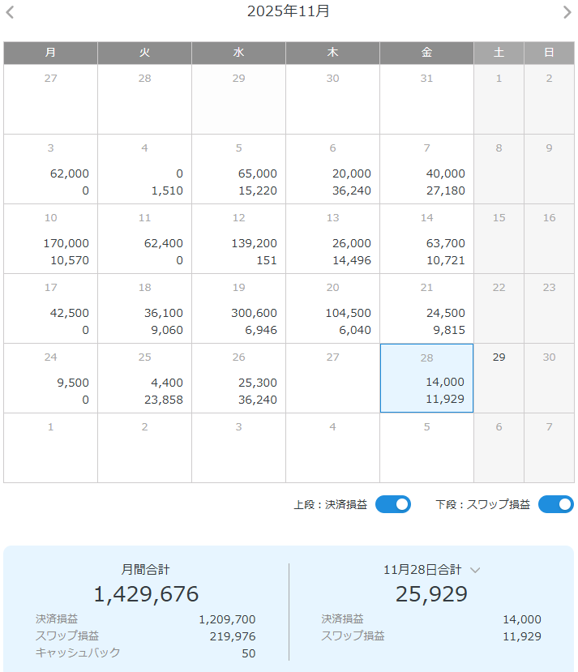Screen dimensions: 578x672
Task: Toggle 決済損益 upper row switch
Action: click(393, 504)
